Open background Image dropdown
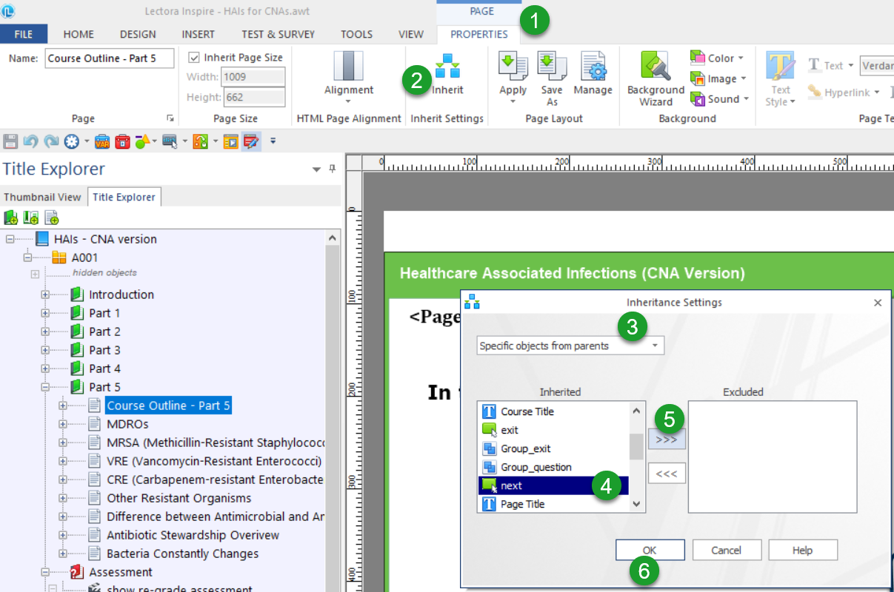The width and height of the screenshot is (894, 592). [718, 78]
